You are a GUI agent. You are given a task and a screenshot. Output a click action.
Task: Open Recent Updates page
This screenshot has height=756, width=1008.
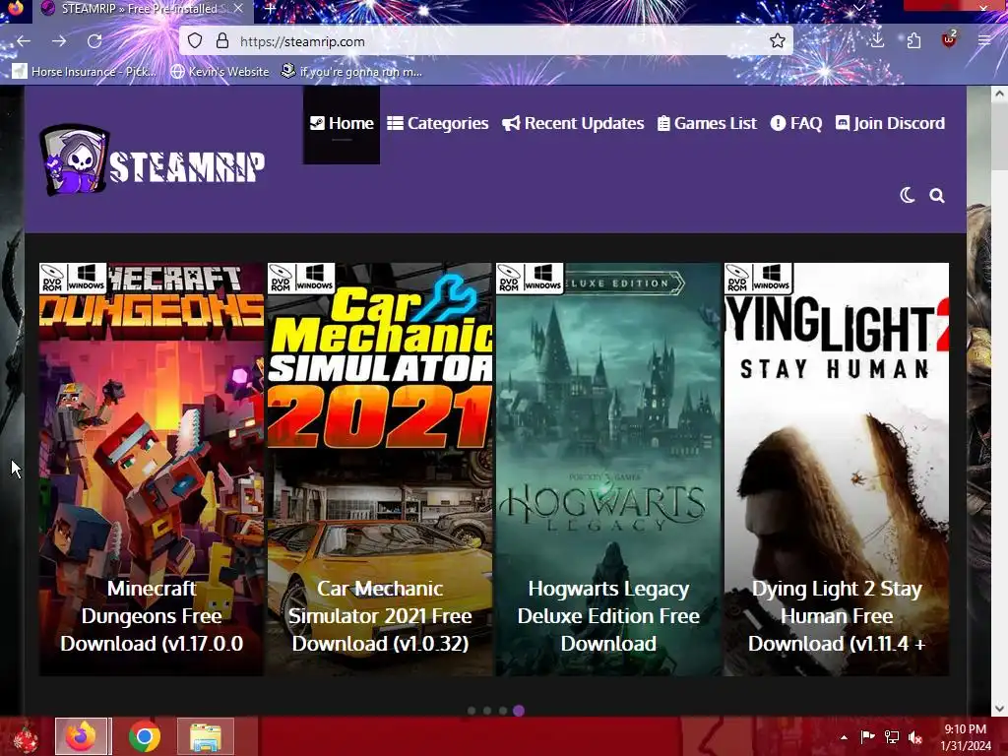pyautogui.click(x=573, y=123)
